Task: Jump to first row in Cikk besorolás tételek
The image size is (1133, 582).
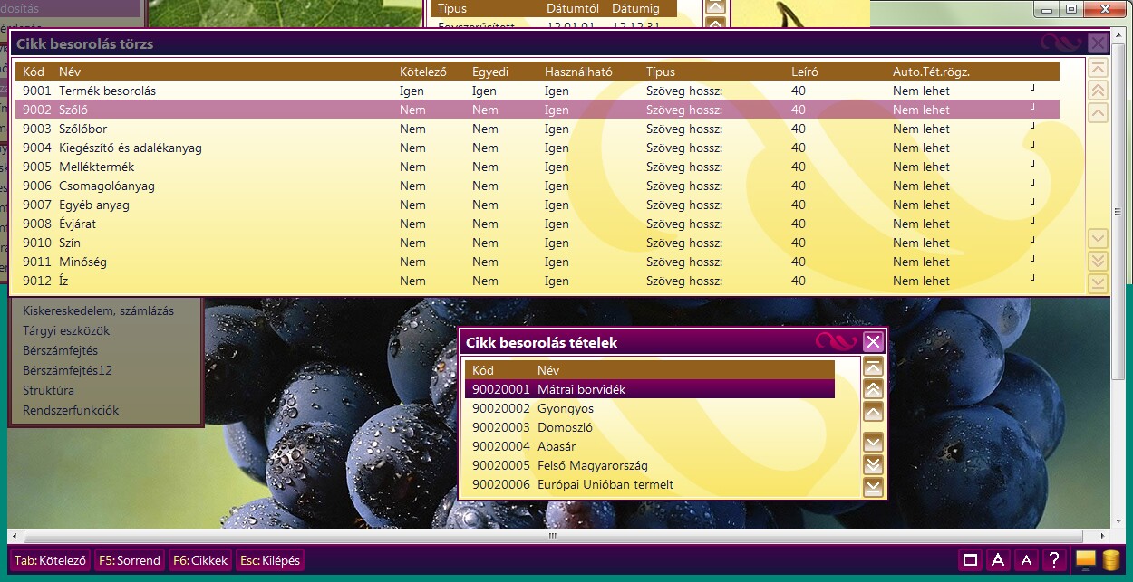Action: [873, 367]
